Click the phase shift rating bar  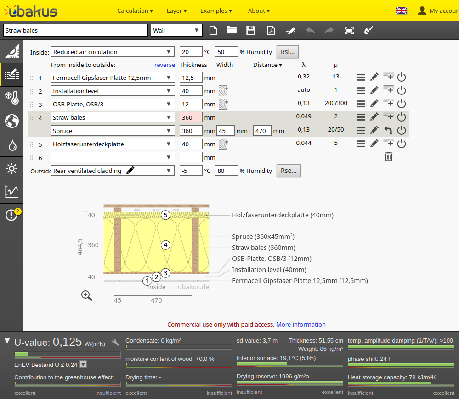point(401,365)
